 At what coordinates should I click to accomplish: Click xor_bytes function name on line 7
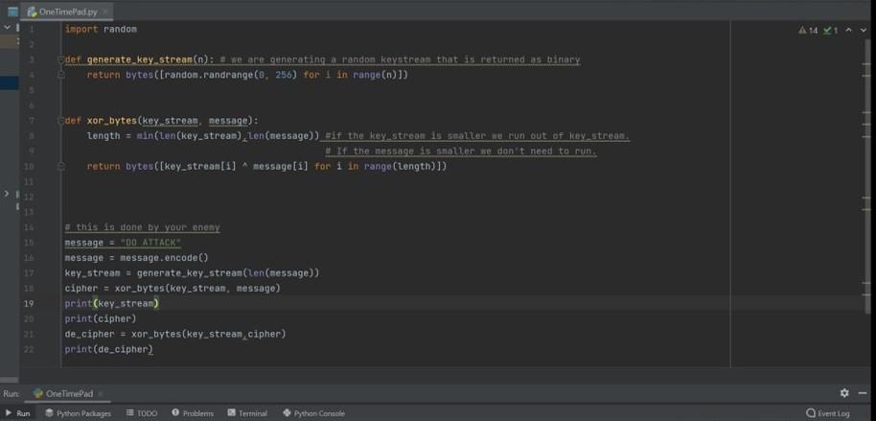click(112, 121)
